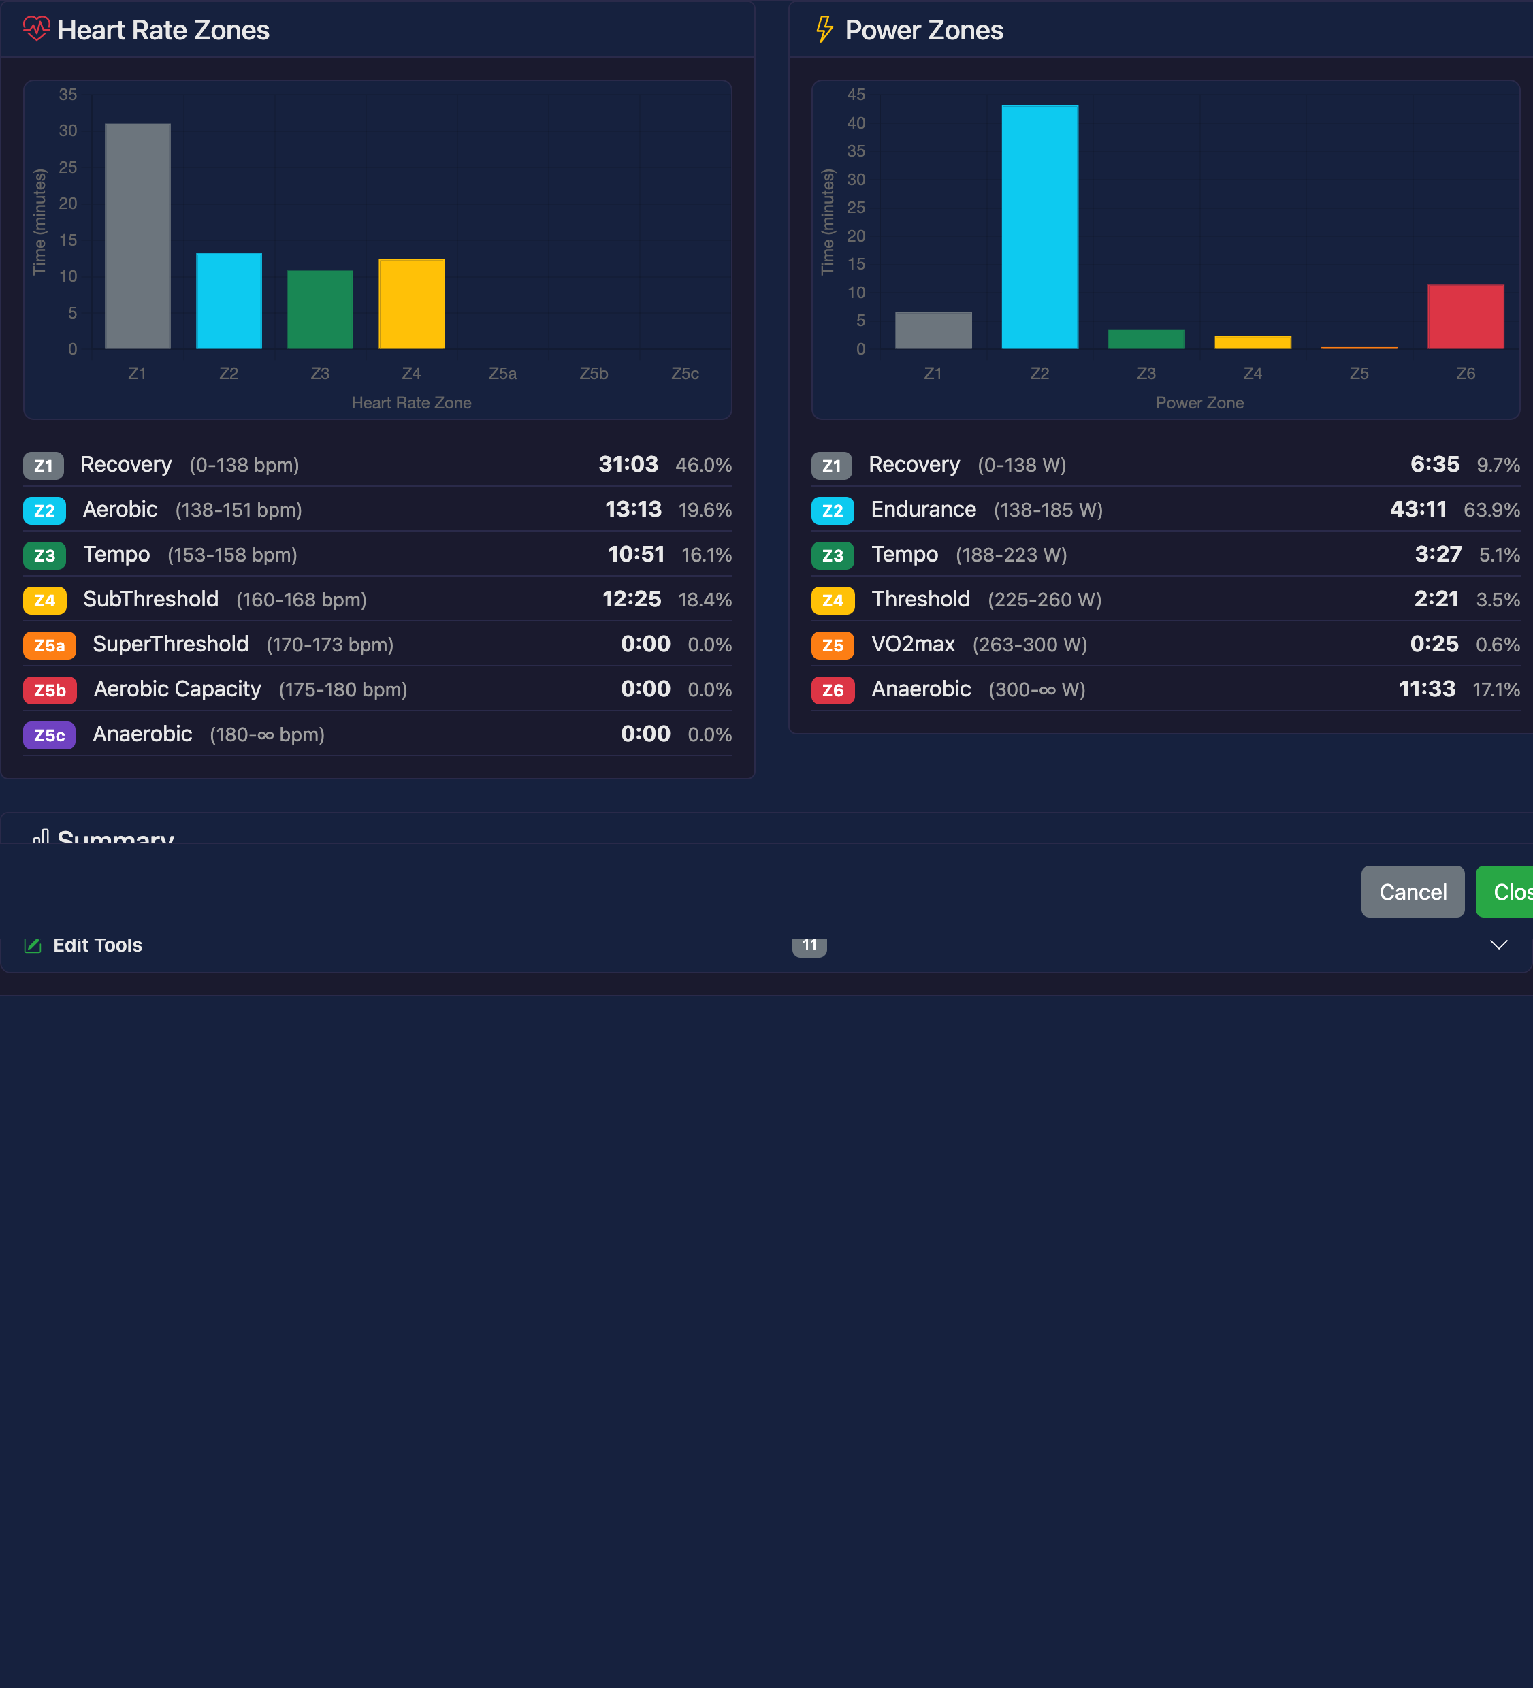This screenshot has height=1688, width=1533.
Task: Click the red Z6 power bar
Action: (x=1465, y=316)
